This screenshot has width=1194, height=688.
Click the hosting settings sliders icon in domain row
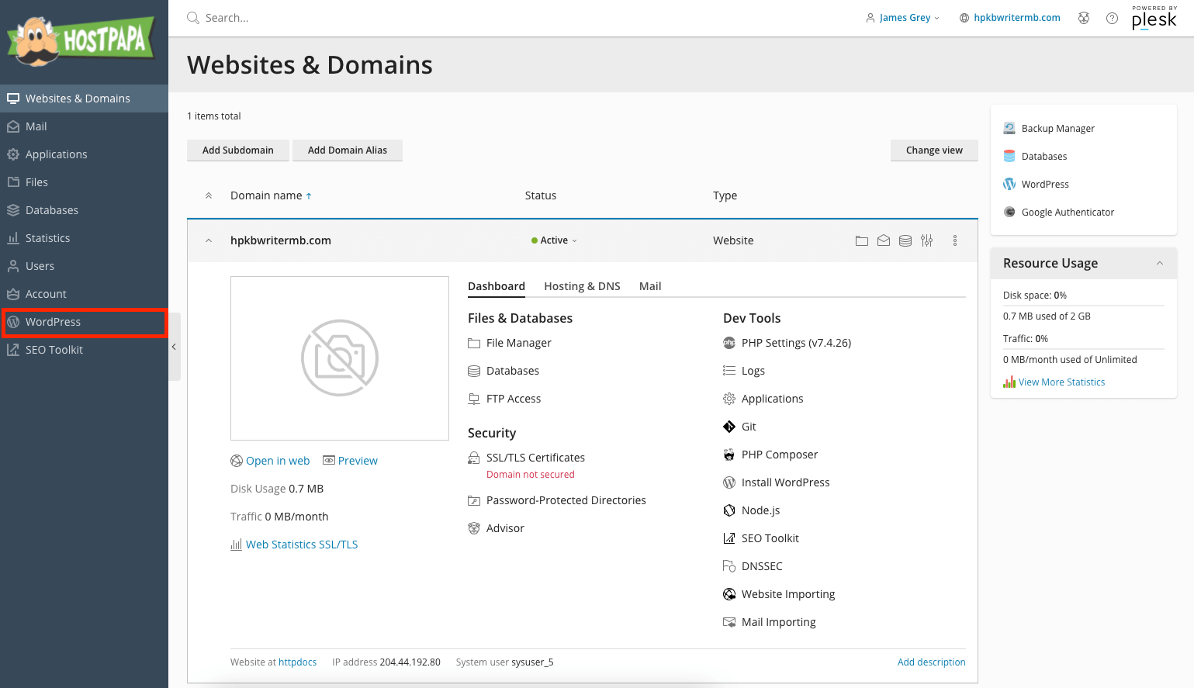(926, 240)
